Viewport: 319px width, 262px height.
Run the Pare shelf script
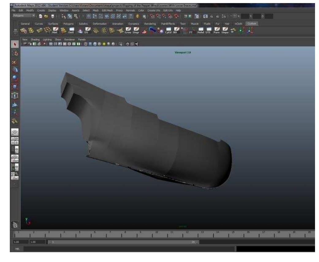tap(217, 31)
